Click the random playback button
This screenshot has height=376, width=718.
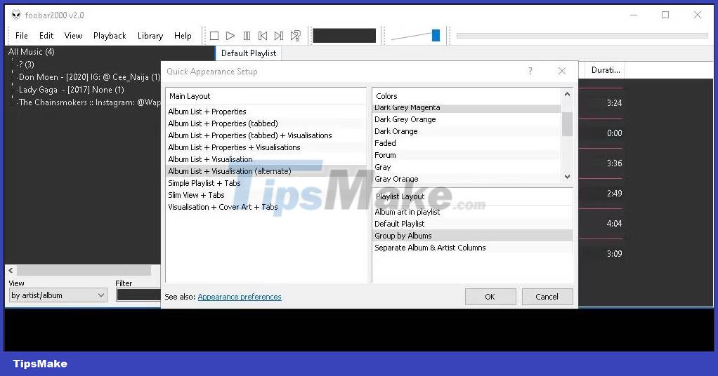point(295,36)
